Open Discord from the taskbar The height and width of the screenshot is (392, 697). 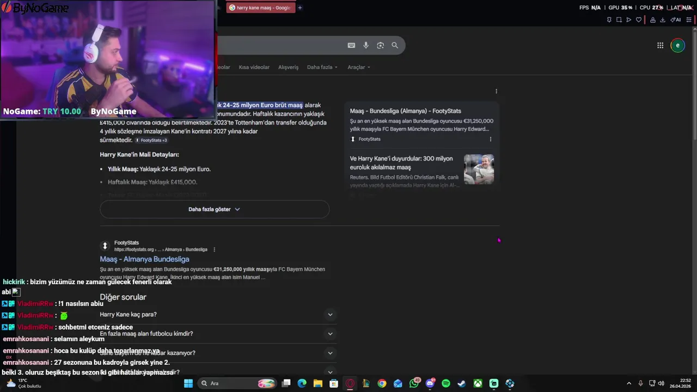point(430,383)
